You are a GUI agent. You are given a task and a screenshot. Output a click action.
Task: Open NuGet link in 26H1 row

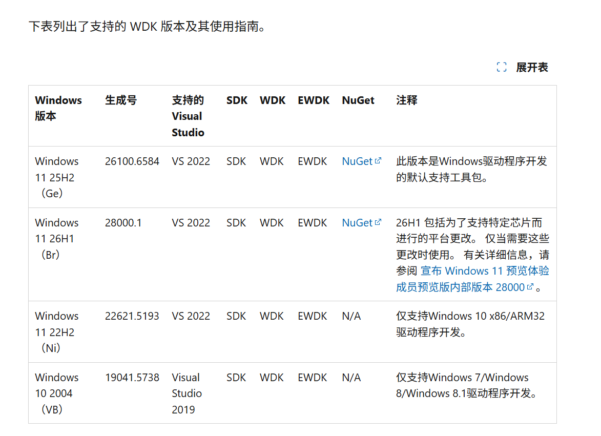(x=357, y=222)
